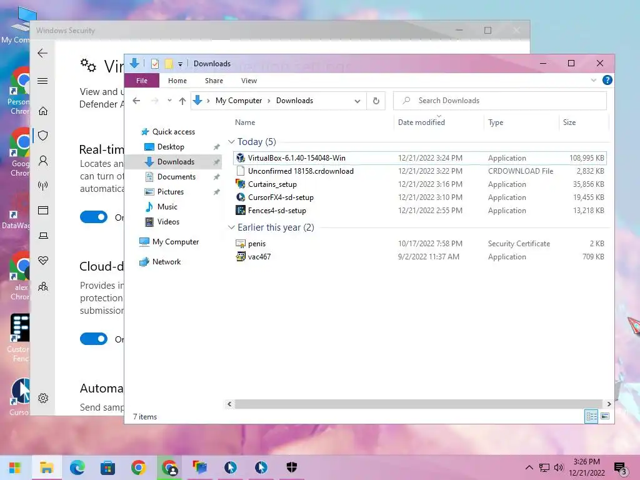Open Microsoft Store from taskbar
The image size is (640, 480).
click(x=107, y=467)
